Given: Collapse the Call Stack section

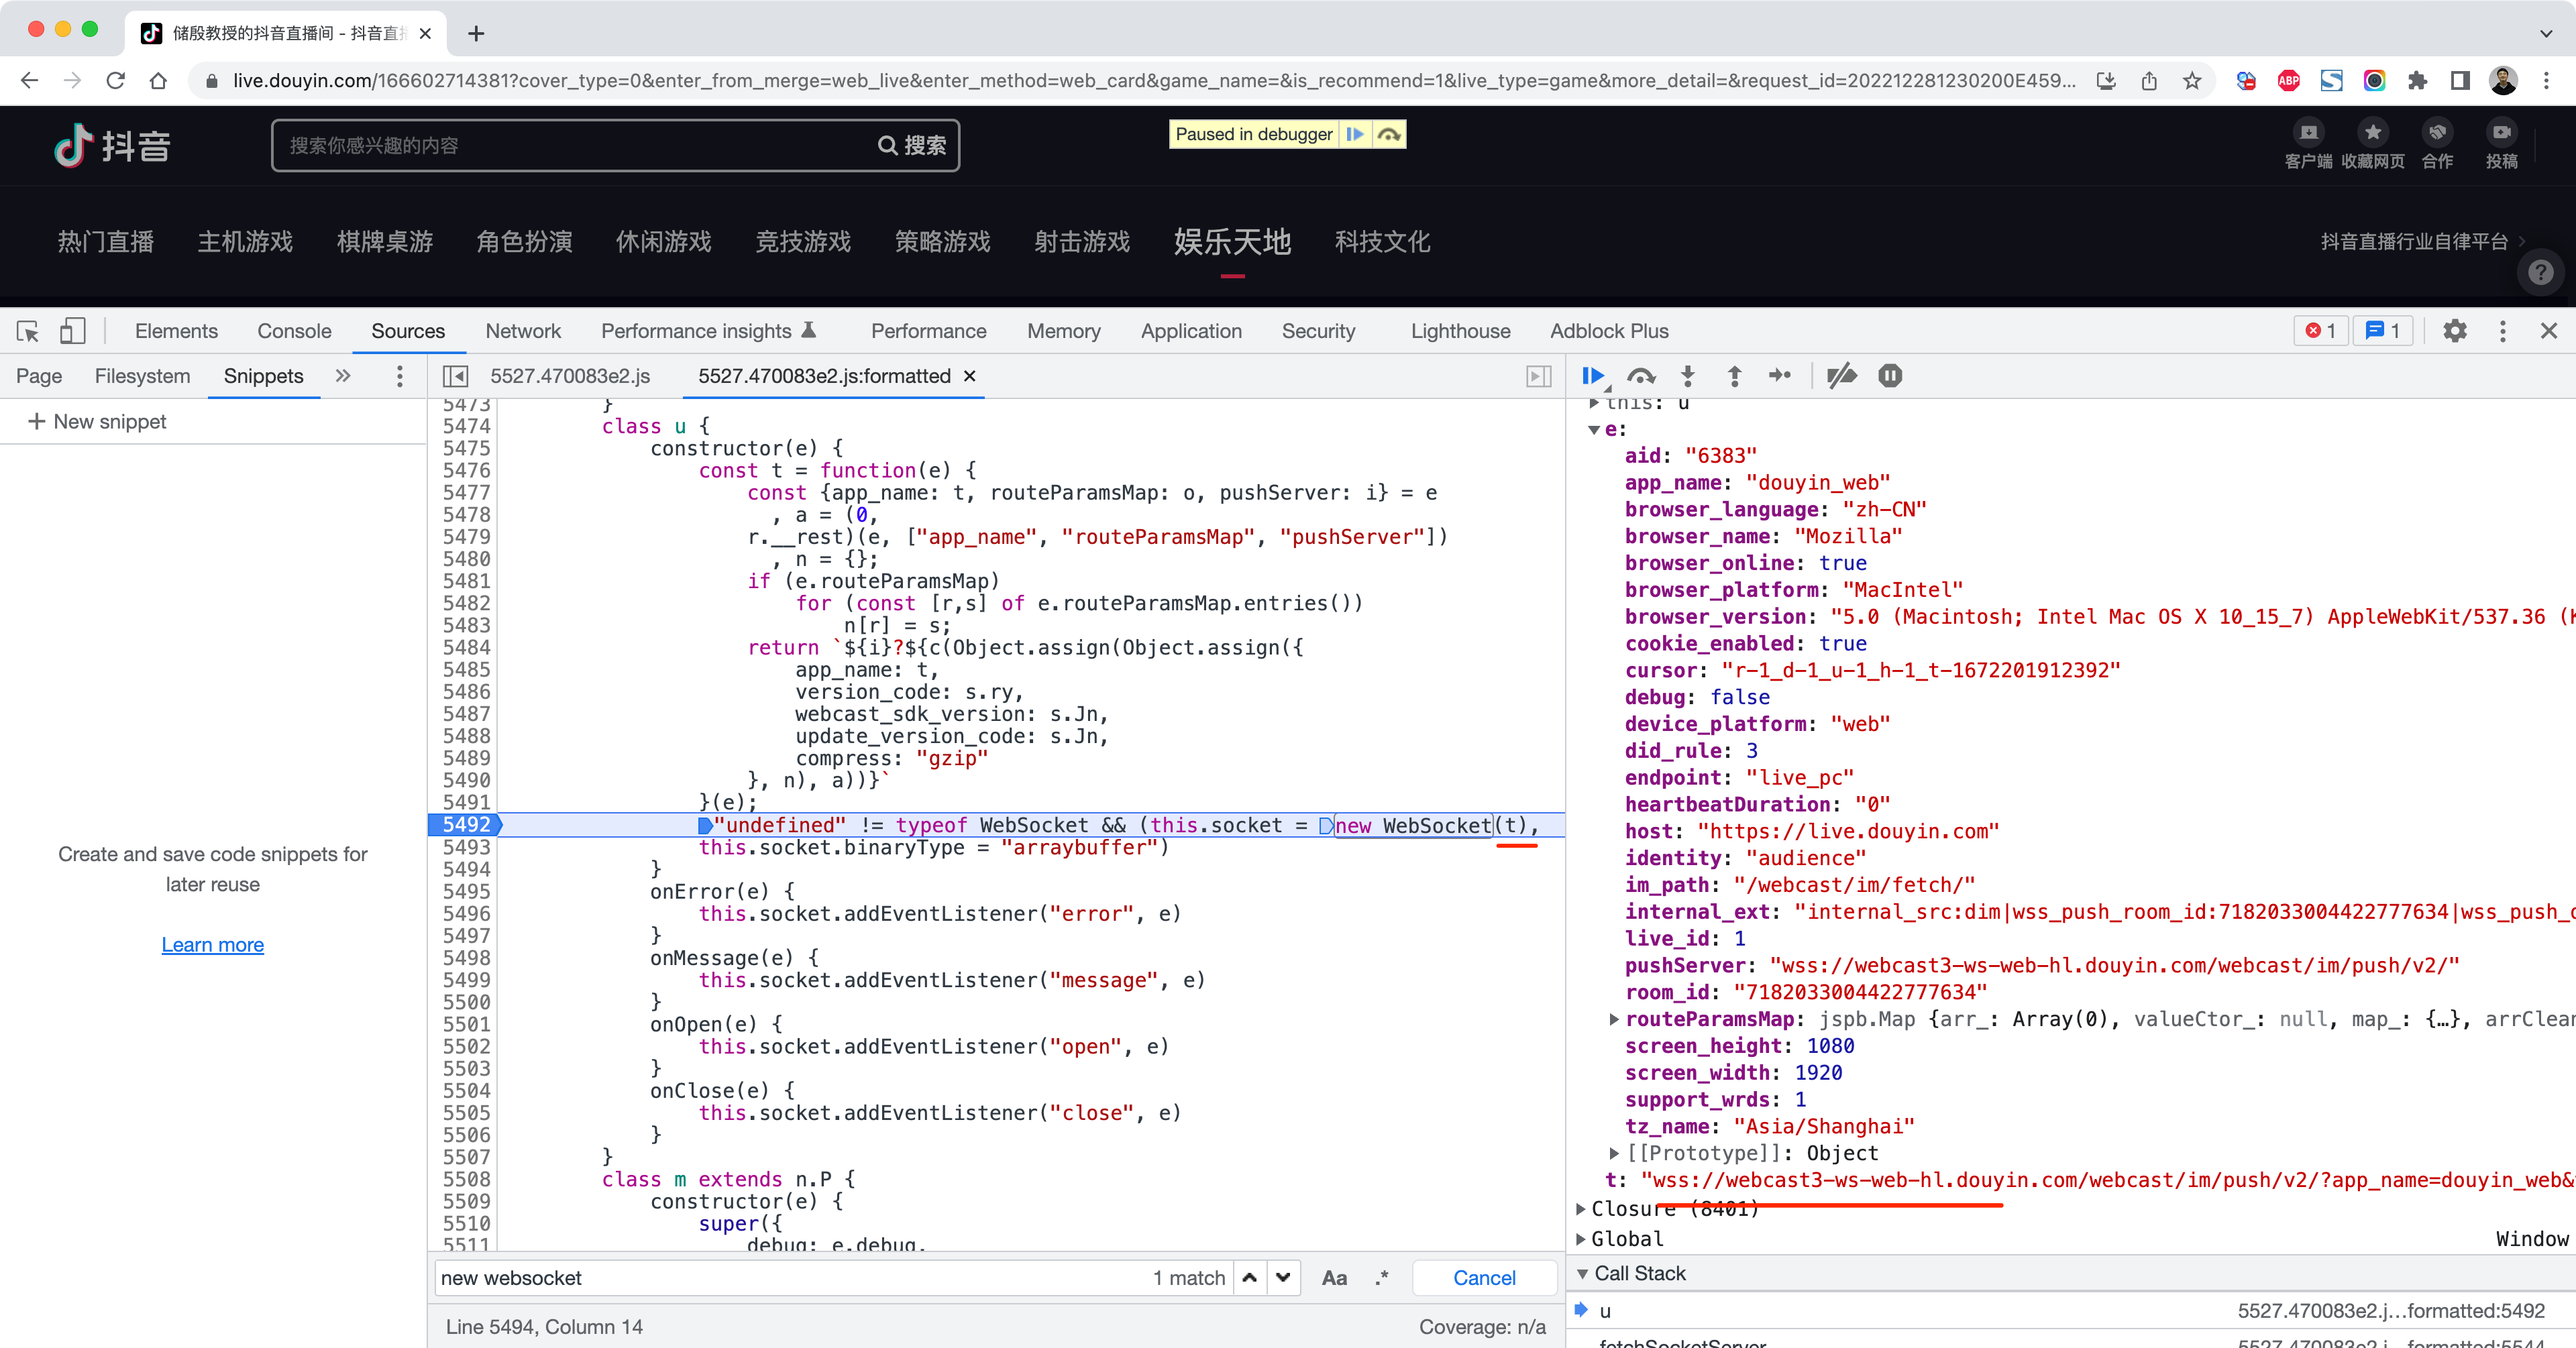Looking at the screenshot, I should coord(1583,1273).
